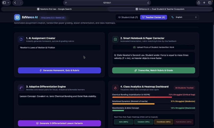Image resolution: width=214 pixels, height=128 pixels.
Task: Click Upload Photo of Student Handwritten Work
Action: tap(153, 47)
